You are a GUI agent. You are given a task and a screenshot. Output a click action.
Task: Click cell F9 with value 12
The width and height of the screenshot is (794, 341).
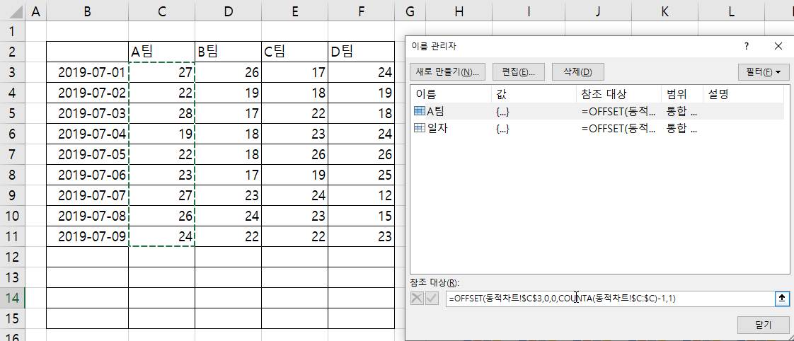click(x=361, y=195)
